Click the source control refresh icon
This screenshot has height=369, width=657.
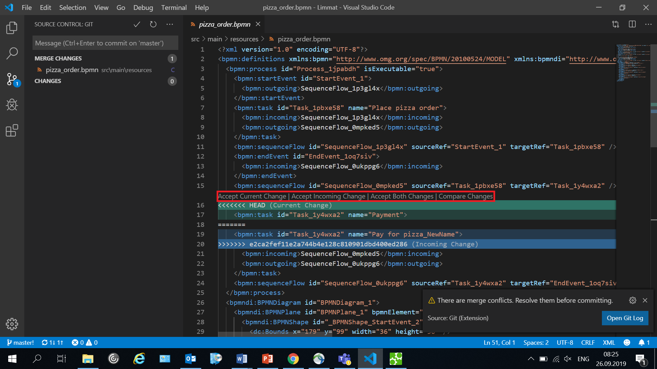click(153, 24)
